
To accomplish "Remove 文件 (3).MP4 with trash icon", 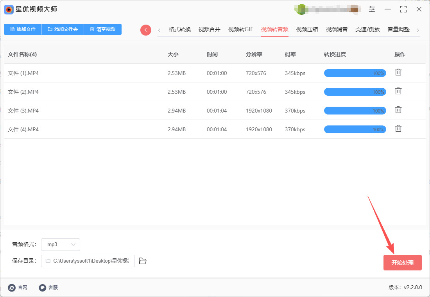I will pos(398,110).
